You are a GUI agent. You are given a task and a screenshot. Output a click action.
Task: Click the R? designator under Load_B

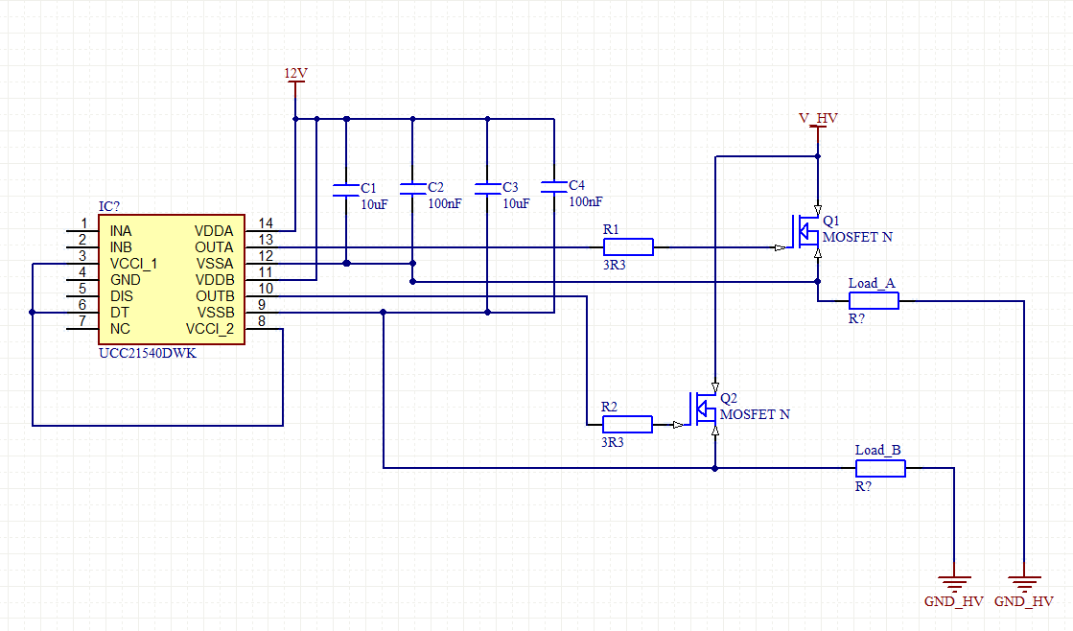[x=864, y=486]
